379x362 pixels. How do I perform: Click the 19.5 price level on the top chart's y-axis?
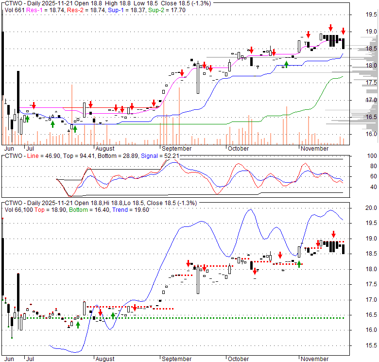(x=372, y=15)
